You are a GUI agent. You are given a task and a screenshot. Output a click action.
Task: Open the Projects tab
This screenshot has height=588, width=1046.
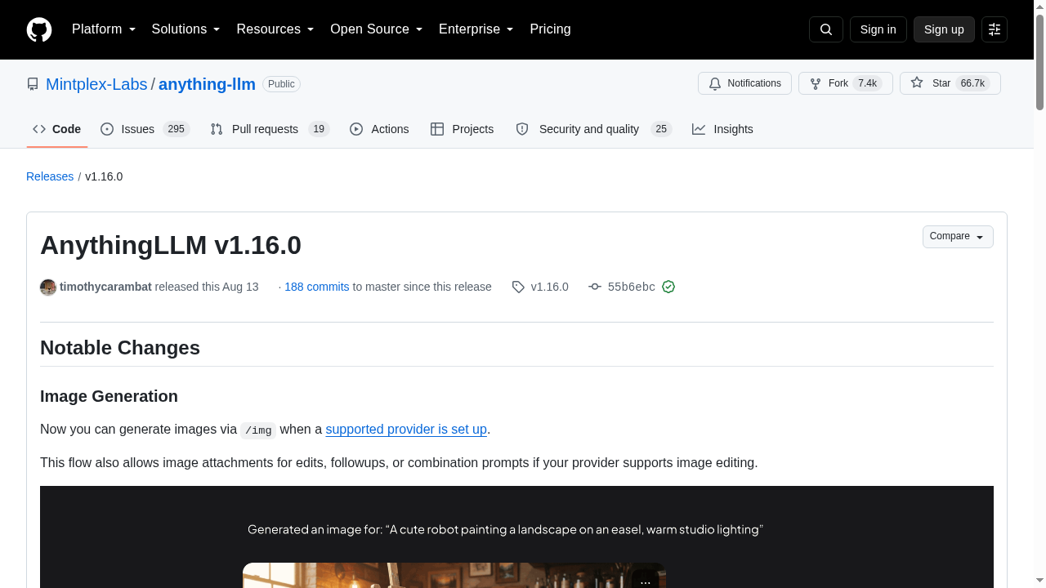coord(463,129)
